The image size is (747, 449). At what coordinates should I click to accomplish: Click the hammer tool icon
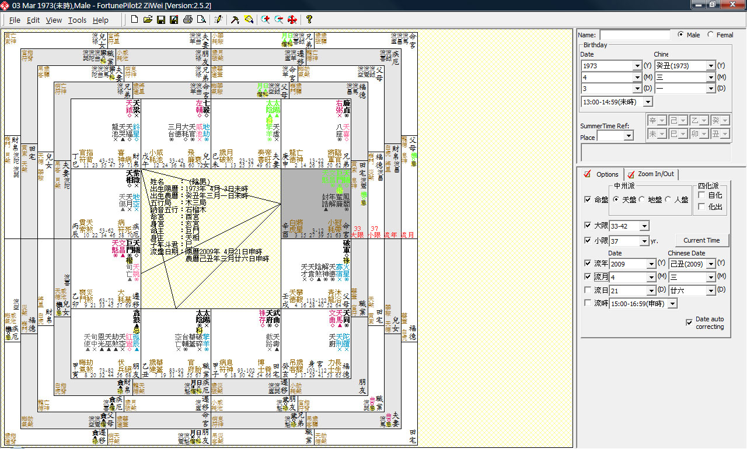pyautogui.click(x=235, y=20)
